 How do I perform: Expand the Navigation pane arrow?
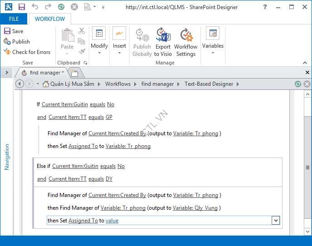pyautogui.click(x=7, y=72)
